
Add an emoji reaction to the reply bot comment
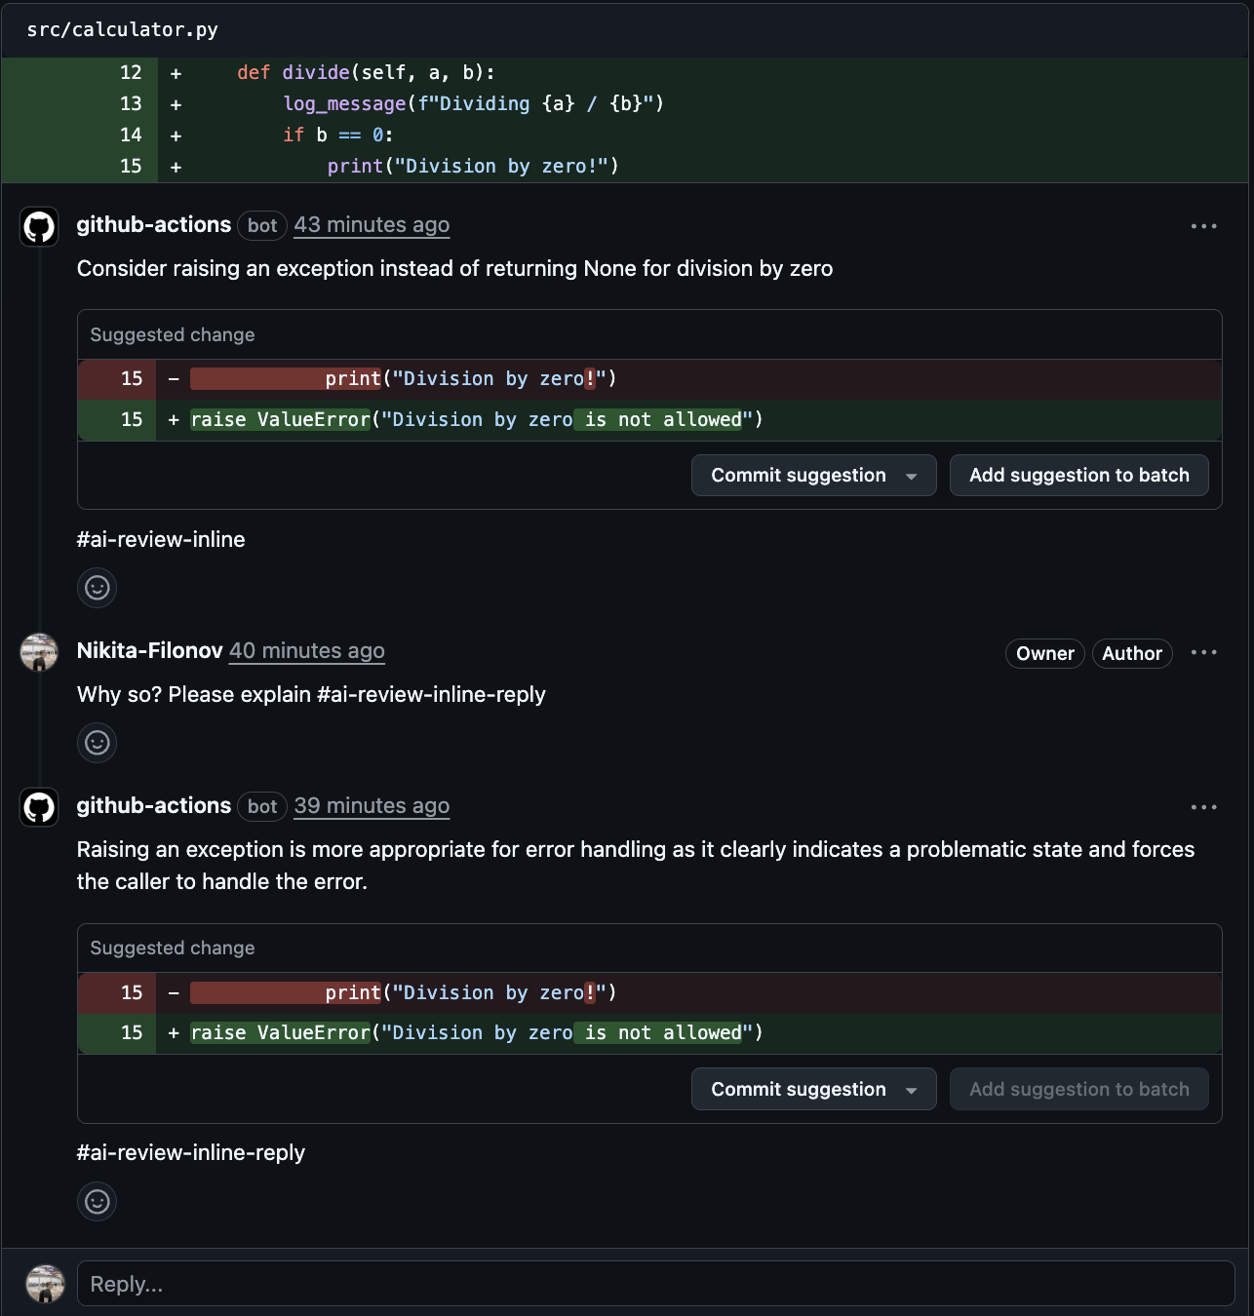point(97,1201)
